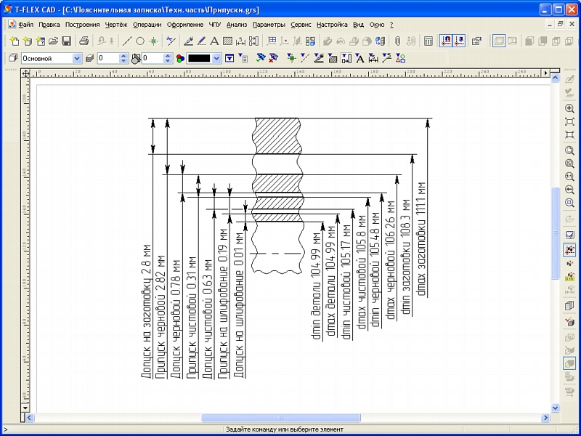The image size is (581, 436).
Task: Toggle the drawing window view button
Action: (499, 41)
